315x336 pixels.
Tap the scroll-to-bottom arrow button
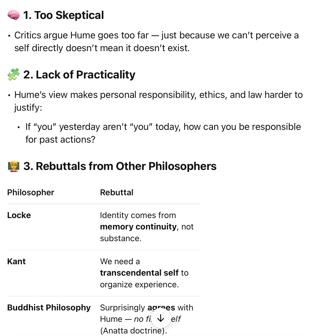[x=161, y=318]
